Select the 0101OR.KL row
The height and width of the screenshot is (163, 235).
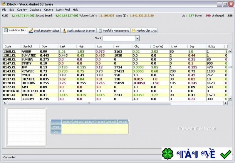[x=115, y=91]
